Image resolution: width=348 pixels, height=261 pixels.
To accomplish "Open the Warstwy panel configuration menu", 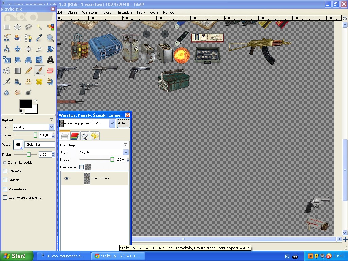I will (x=125, y=145).
